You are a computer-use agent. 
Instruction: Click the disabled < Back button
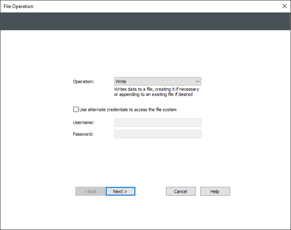90,191
